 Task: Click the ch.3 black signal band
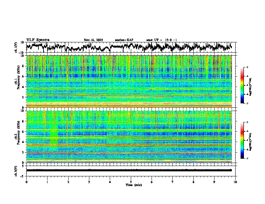129,170
